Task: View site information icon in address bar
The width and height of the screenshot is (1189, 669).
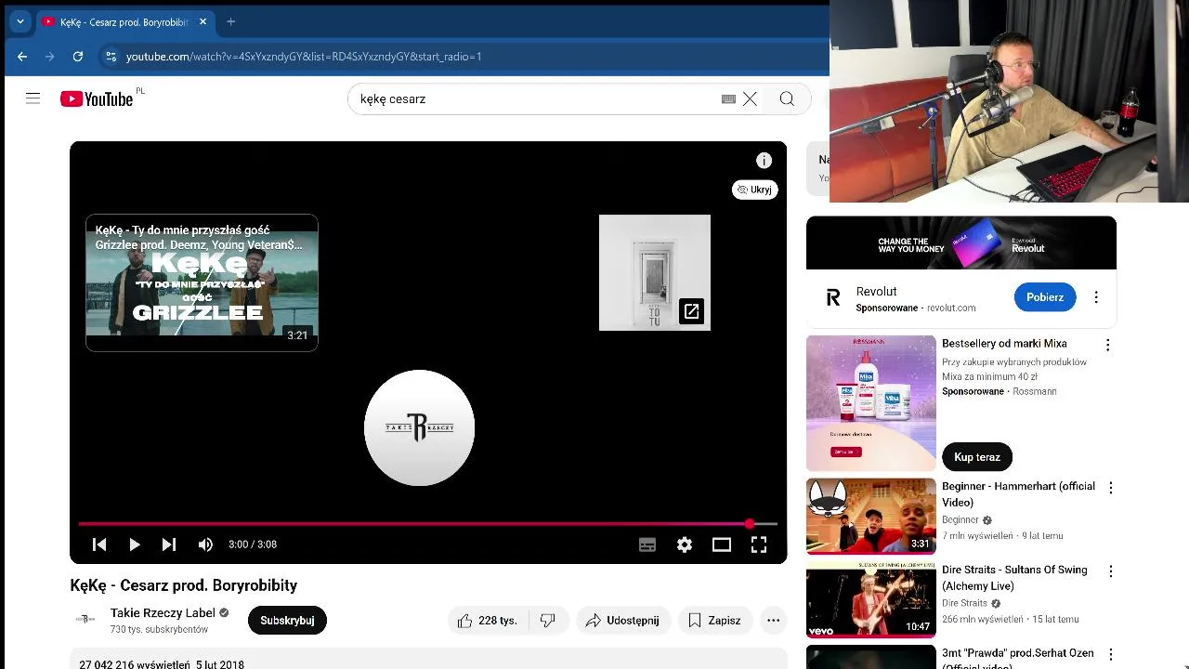Action: [111, 56]
